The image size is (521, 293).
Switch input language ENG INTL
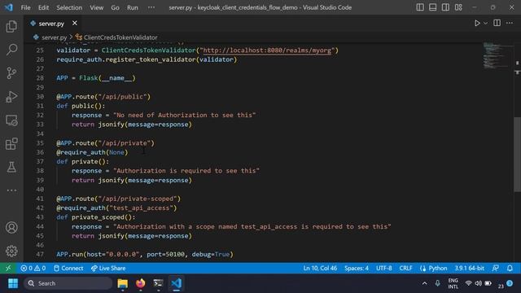(453, 283)
